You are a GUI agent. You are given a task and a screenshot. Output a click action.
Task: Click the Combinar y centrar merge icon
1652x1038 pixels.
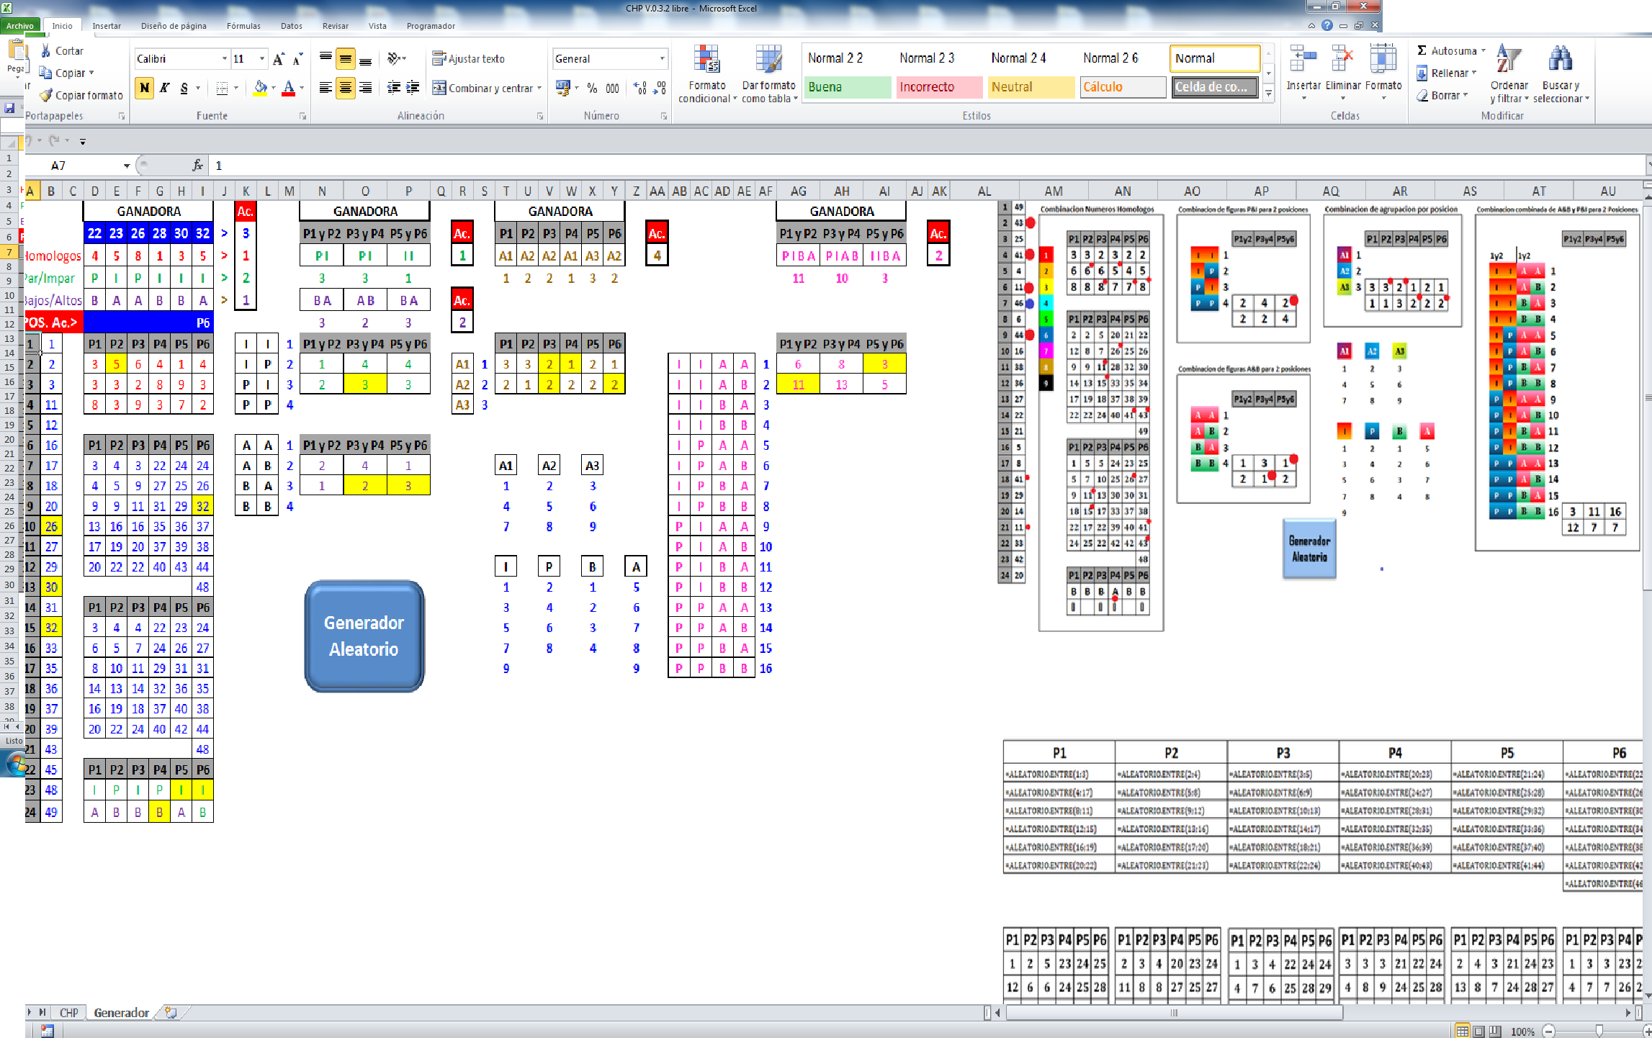[439, 88]
